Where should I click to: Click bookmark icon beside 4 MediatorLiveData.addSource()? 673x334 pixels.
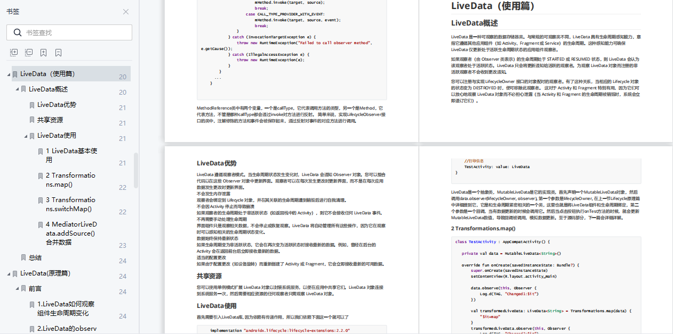tap(41, 224)
